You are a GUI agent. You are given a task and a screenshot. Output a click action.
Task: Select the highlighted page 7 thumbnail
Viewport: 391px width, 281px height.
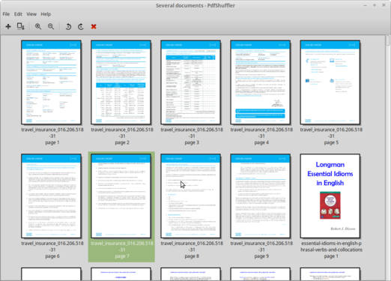(x=121, y=196)
